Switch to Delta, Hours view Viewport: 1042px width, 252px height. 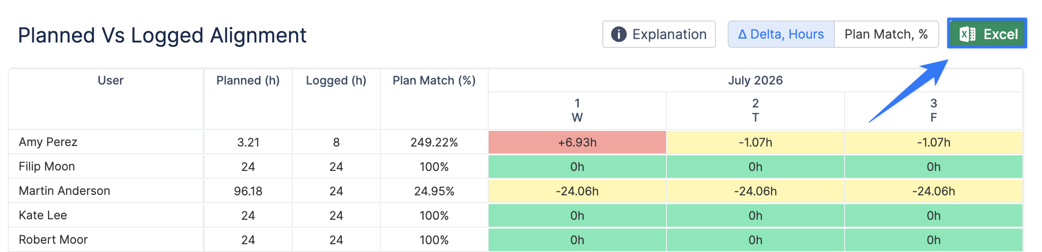(x=781, y=34)
